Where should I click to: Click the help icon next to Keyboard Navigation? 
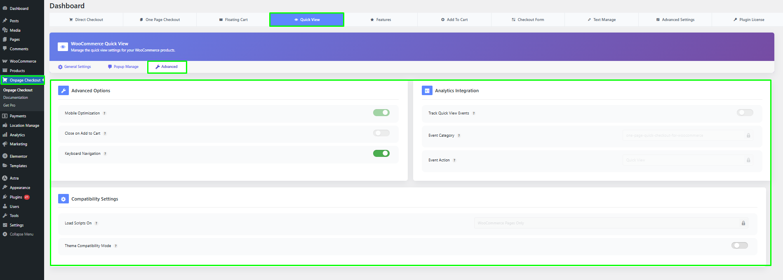[x=105, y=154]
